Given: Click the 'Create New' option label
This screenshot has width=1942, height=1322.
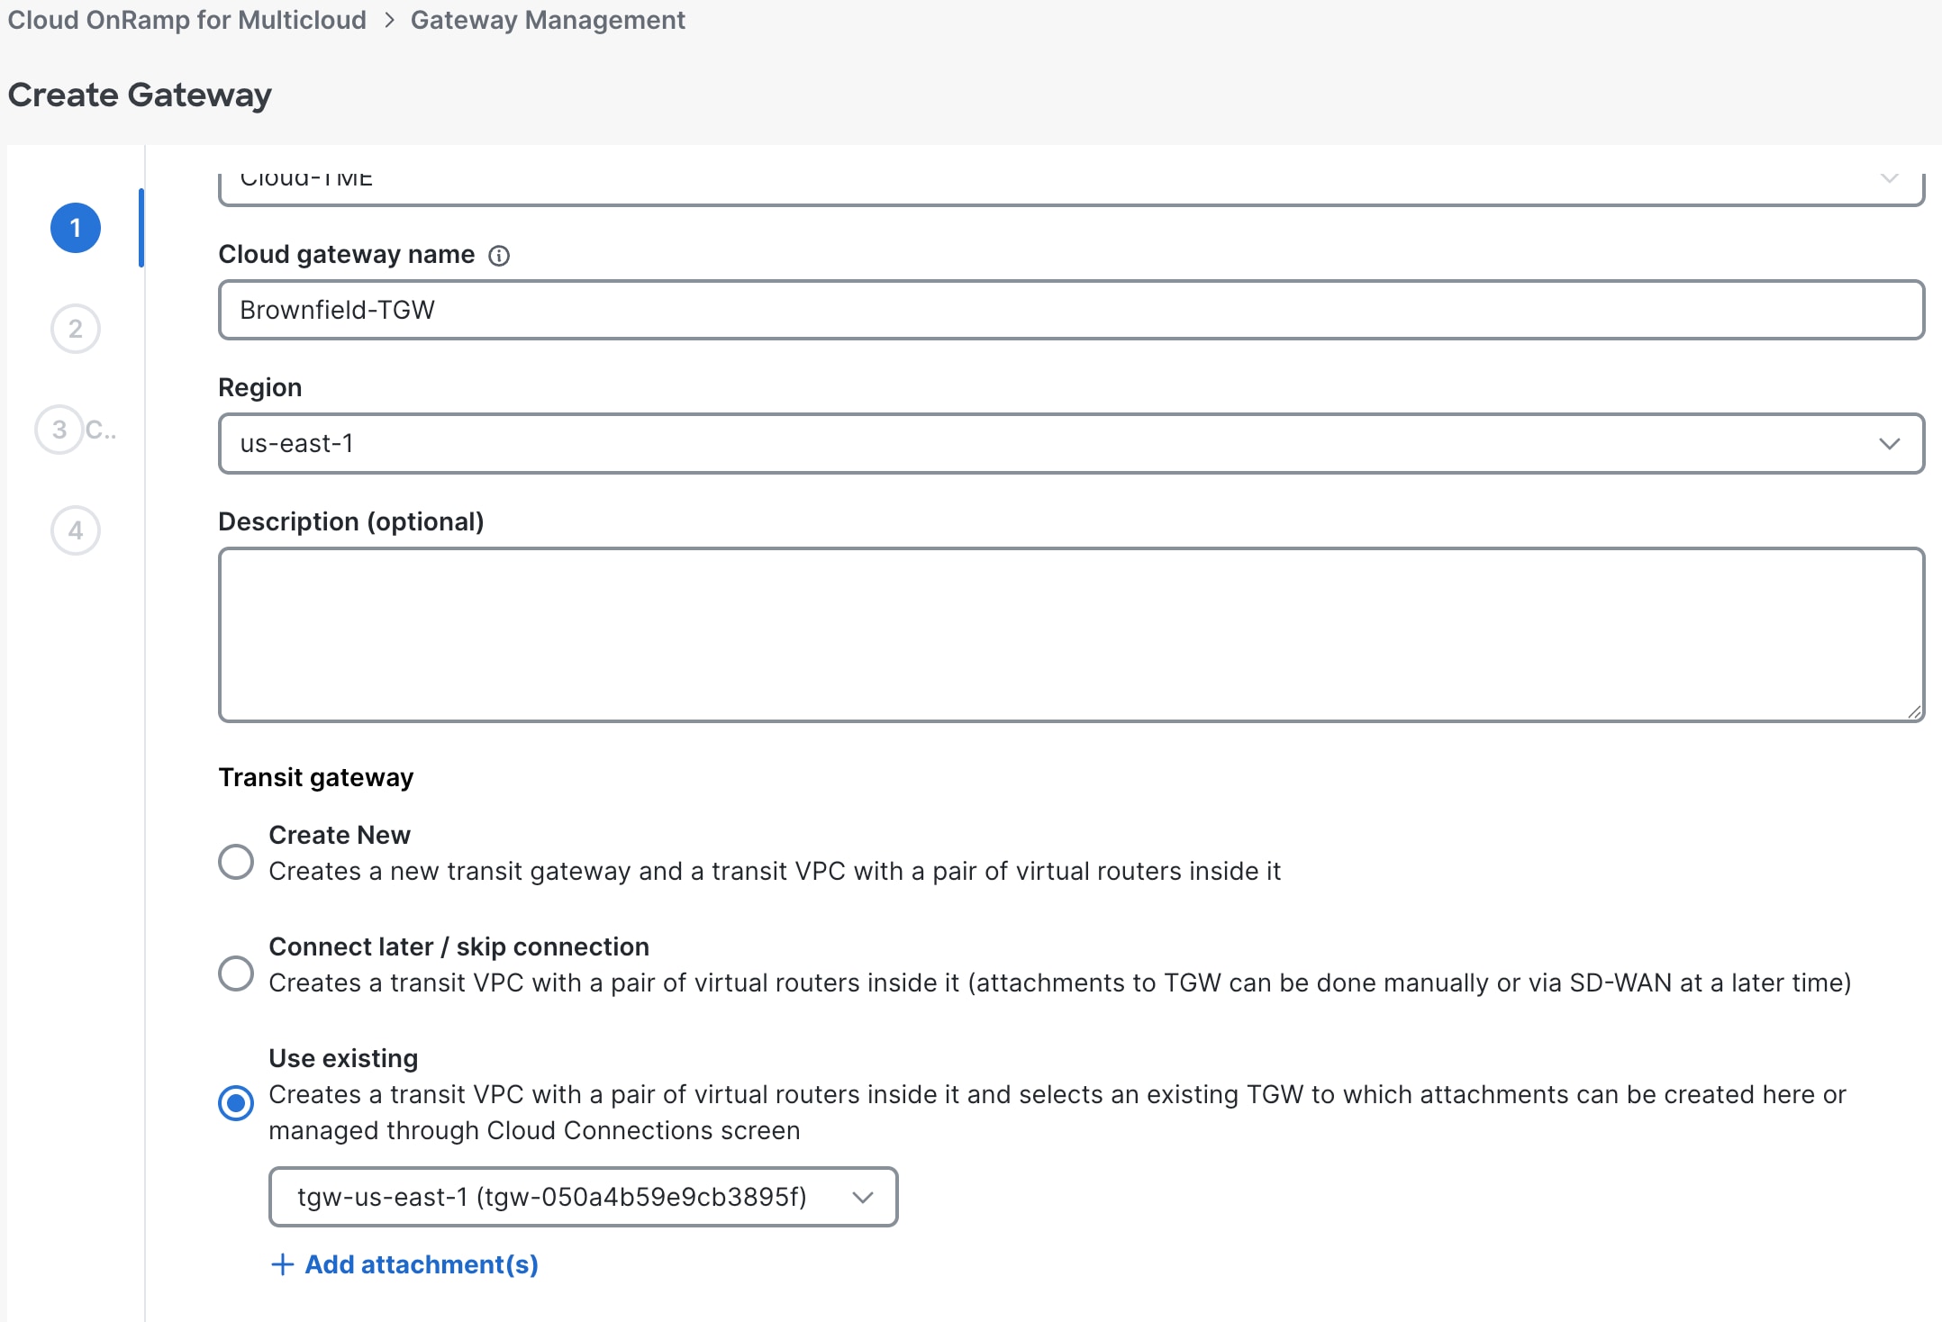Looking at the screenshot, I should point(340,835).
